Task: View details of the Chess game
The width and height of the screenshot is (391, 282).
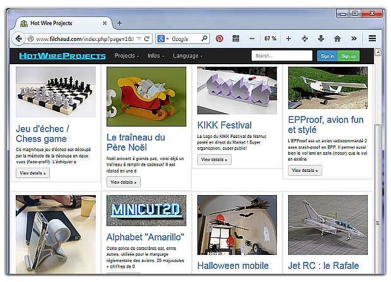Action: click(x=33, y=173)
